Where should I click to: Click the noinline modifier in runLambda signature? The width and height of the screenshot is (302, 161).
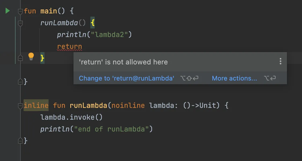[x=128, y=105]
